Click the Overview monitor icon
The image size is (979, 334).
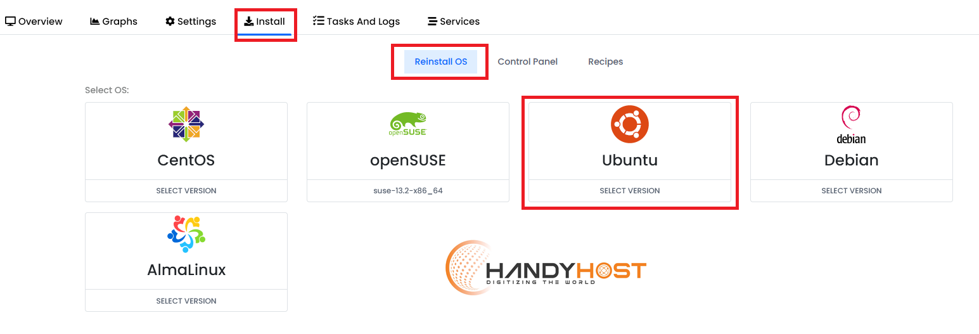(10, 21)
